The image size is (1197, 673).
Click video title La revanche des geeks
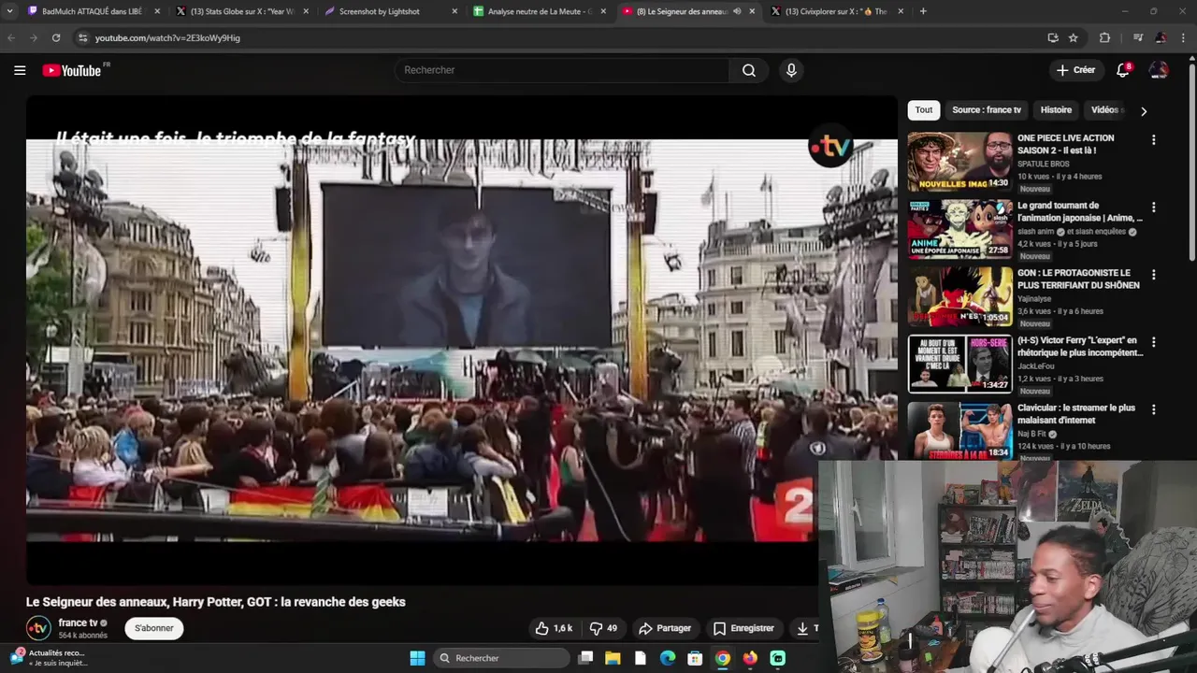(216, 602)
